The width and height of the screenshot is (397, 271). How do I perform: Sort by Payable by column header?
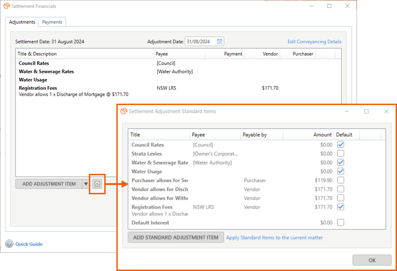[x=262, y=134]
